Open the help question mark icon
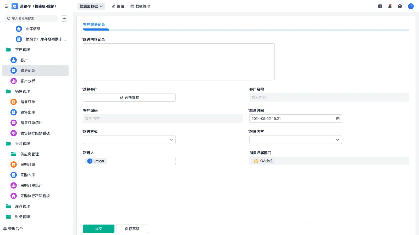The image size is (419, 235). pos(400,6)
